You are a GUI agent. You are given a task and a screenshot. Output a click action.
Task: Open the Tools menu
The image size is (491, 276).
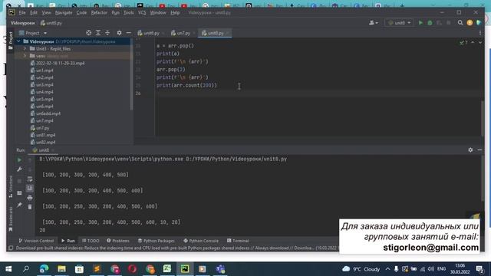128,13
